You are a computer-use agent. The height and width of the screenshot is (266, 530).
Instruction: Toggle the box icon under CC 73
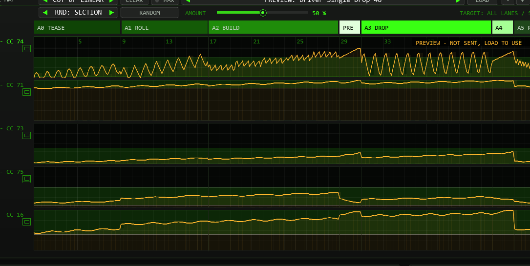[x=27, y=135]
